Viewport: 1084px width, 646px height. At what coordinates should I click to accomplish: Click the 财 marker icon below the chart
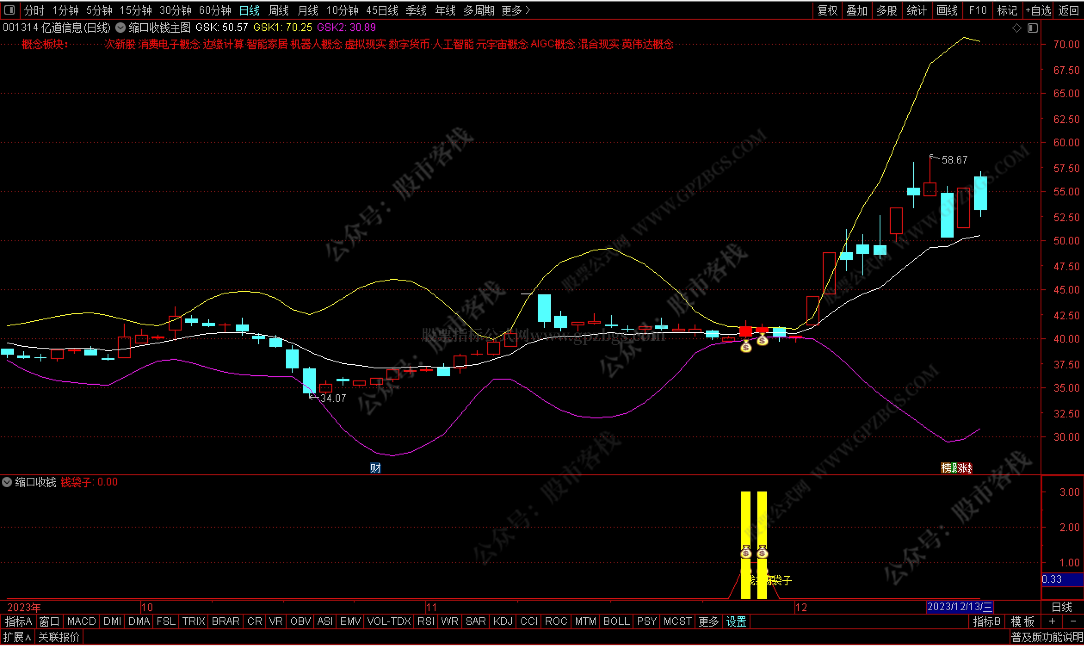pos(375,468)
